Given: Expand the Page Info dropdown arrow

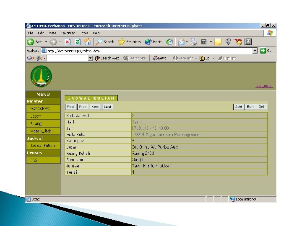Looking at the screenshot, I should click(196, 58).
